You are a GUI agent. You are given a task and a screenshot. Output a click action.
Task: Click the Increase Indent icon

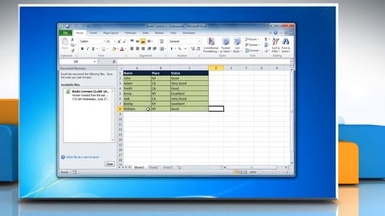(155, 49)
